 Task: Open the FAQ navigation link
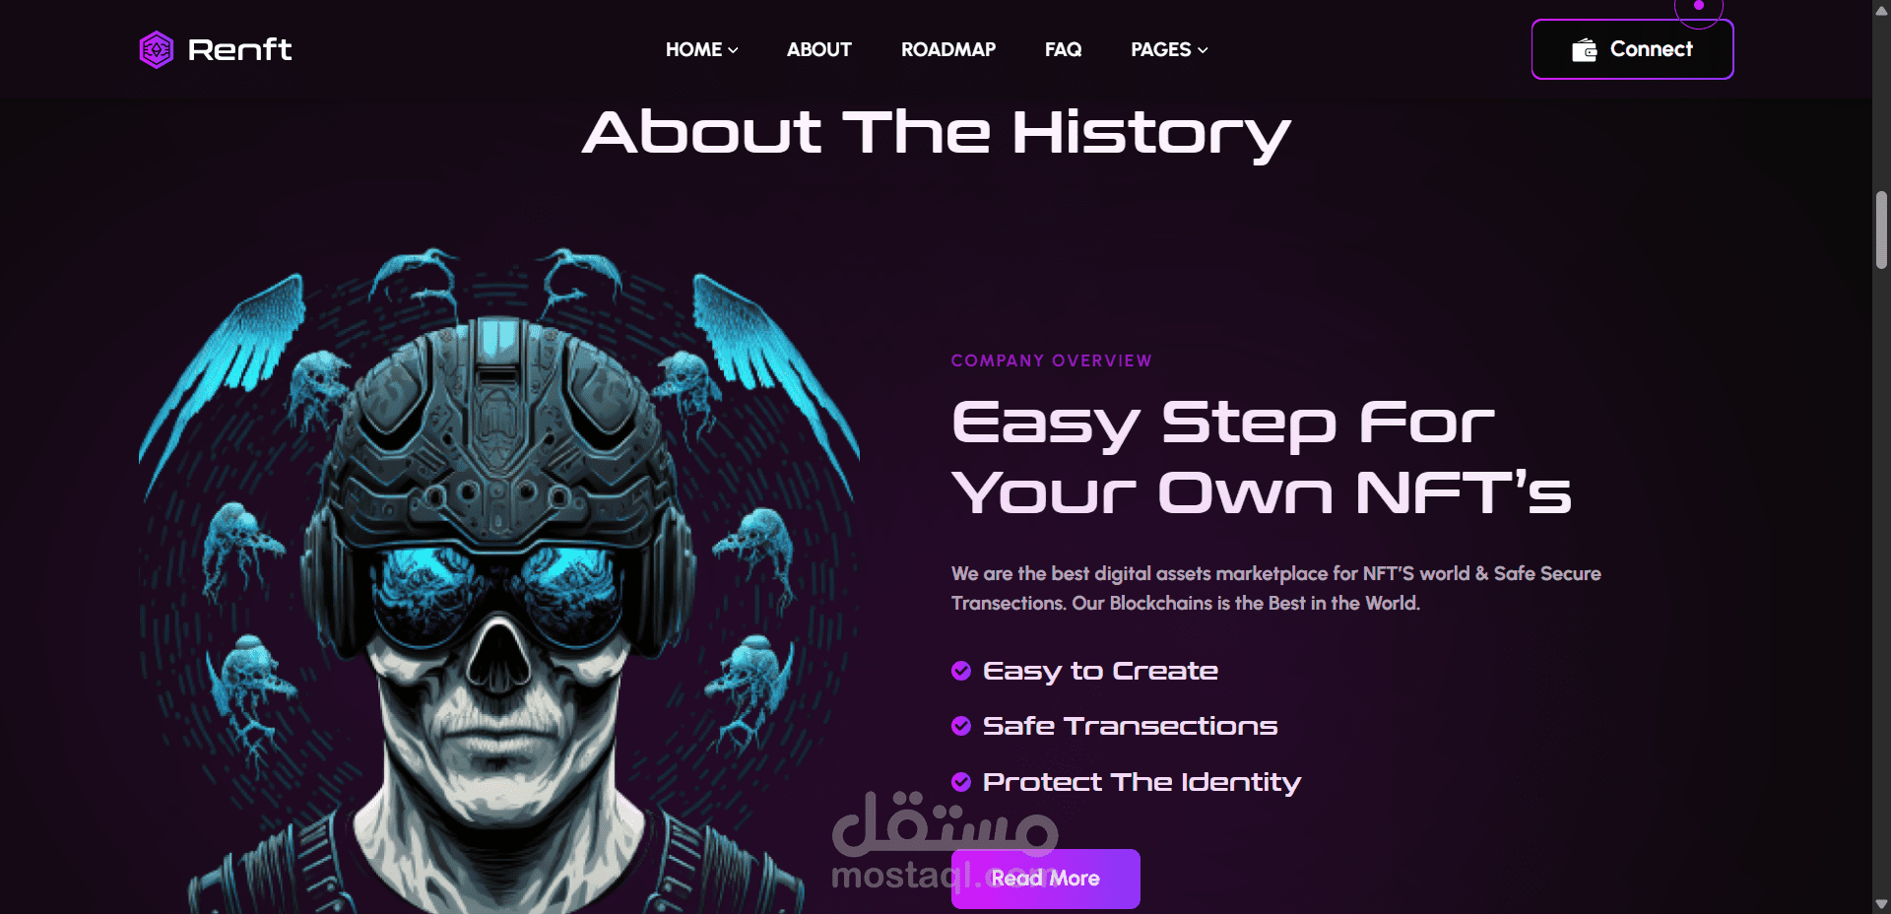(1063, 49)
